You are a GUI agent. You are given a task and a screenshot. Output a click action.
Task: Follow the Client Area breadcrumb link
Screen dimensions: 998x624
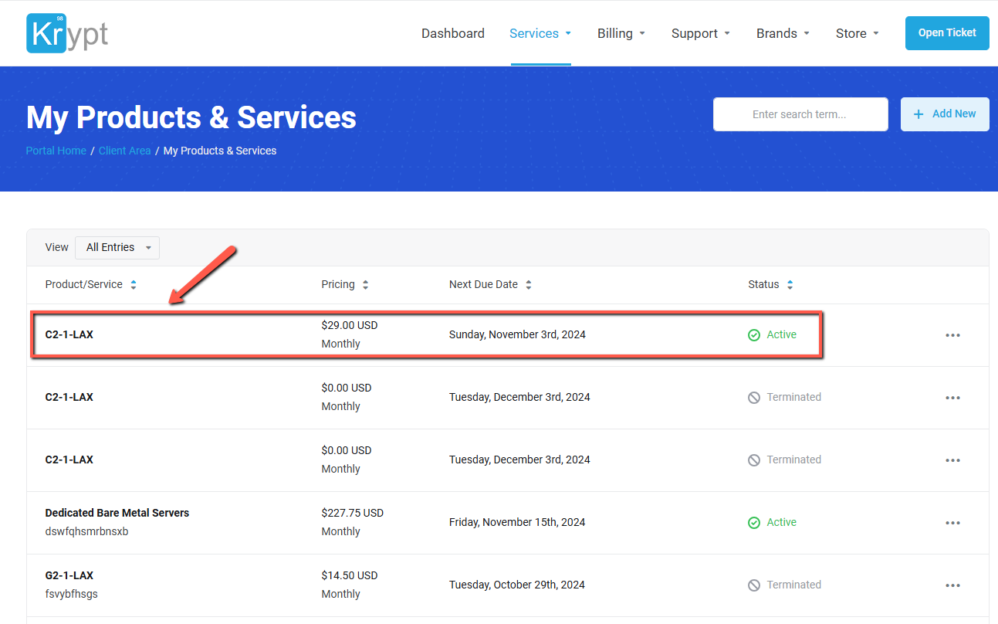pos(124,151)
